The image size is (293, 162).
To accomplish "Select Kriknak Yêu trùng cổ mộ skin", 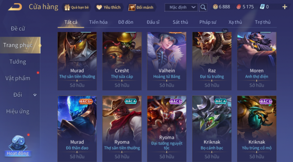I will pyautogui.click(x=257, y=129).
